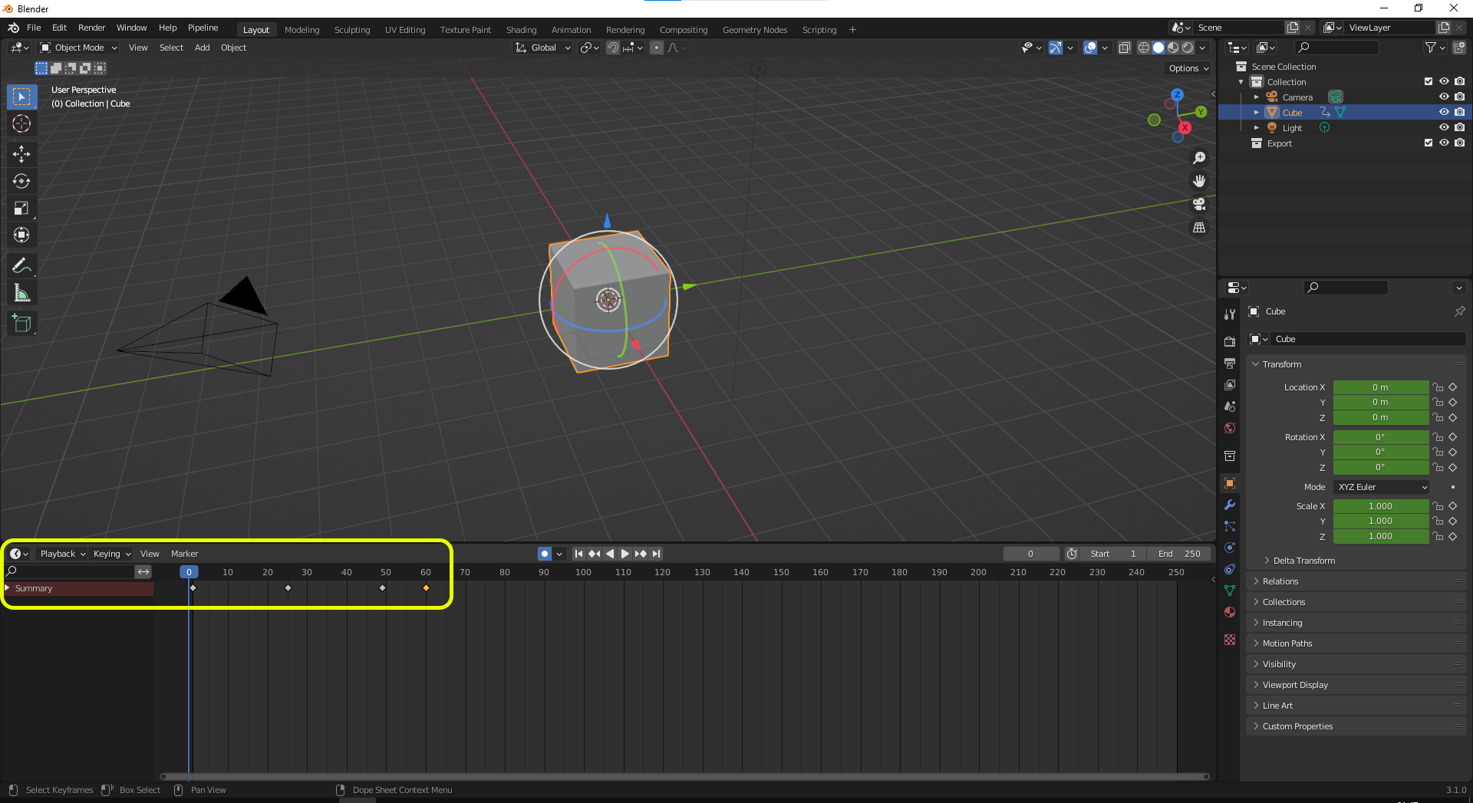Uncheck the Export collection checkbox
Viewport: 1473px width, 803px height.
[x=1429, y=143]
